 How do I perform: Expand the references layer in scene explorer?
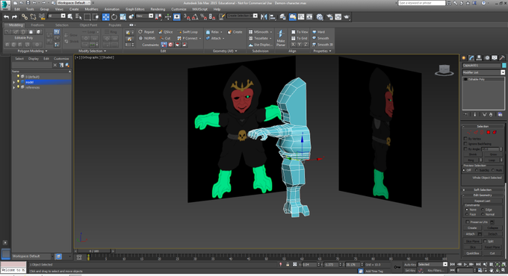coord(14,87)
